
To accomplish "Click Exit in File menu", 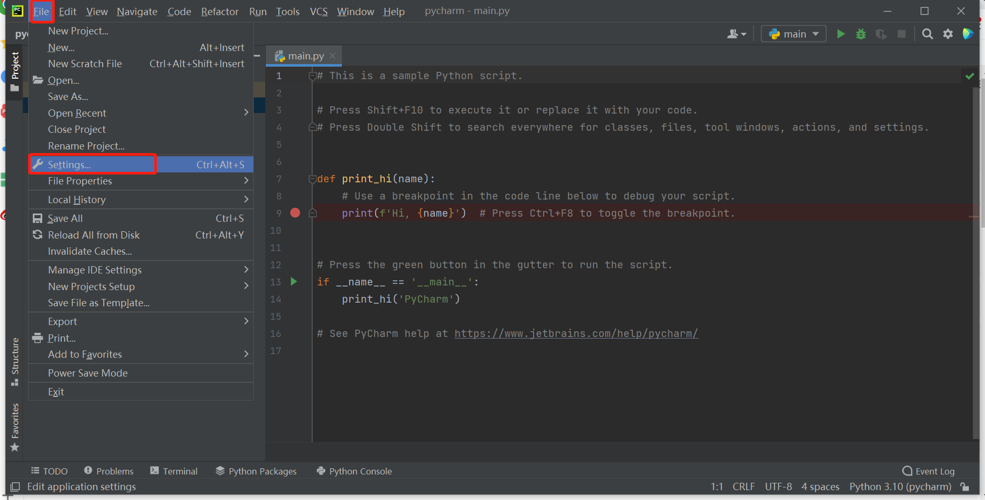I will [141, 392].
